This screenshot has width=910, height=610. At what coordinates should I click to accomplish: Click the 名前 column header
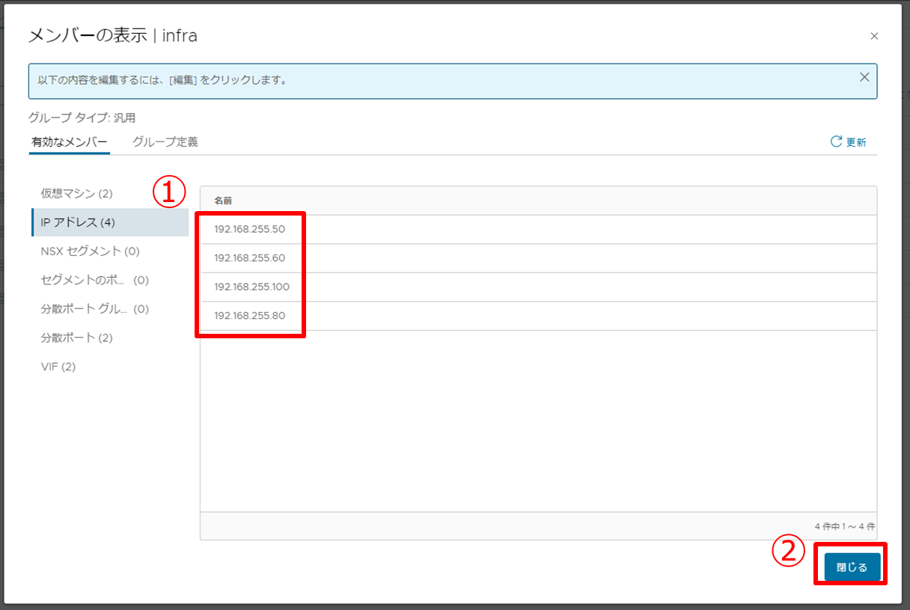pyautogui.click(x=223, y=201)
